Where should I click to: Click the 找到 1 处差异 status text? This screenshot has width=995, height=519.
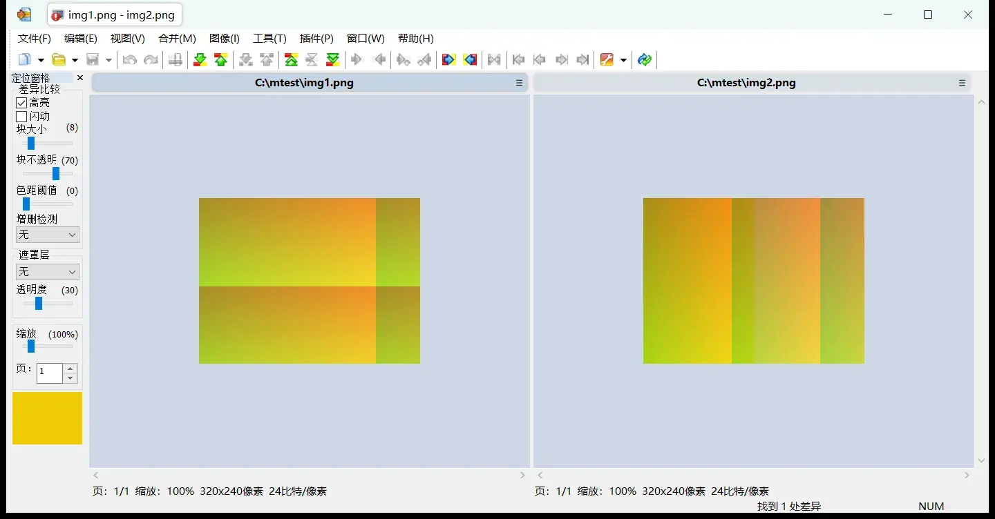(x=789, y=507)
